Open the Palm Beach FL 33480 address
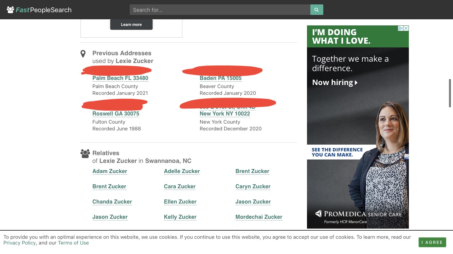Screen dimensions: 453x254 (x=120, y=78)
